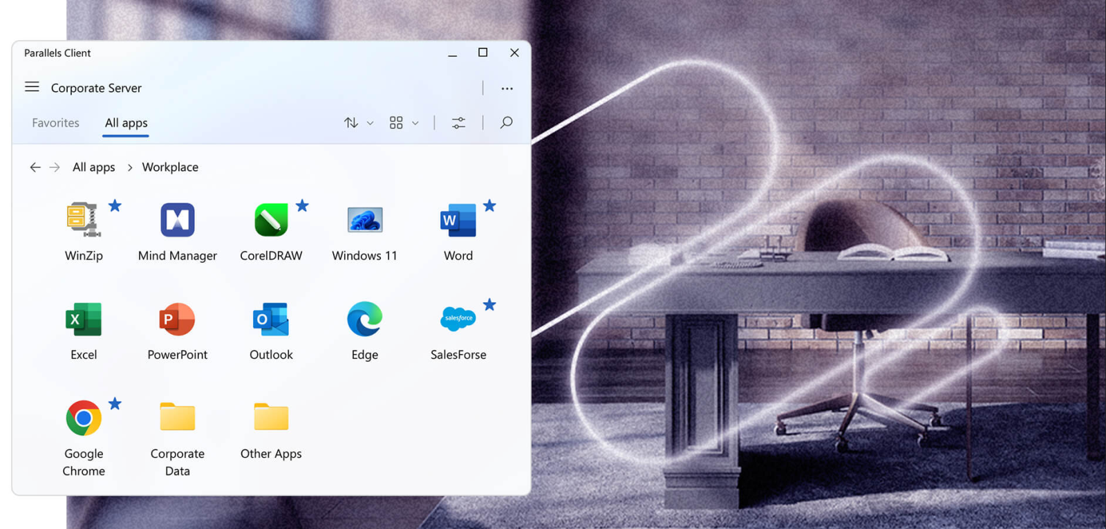Launch the Windows 11 desktop icon

click(x=365, y=220)
